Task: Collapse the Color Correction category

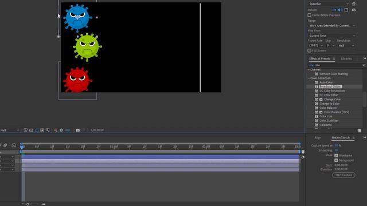Action: coord(309,78)
